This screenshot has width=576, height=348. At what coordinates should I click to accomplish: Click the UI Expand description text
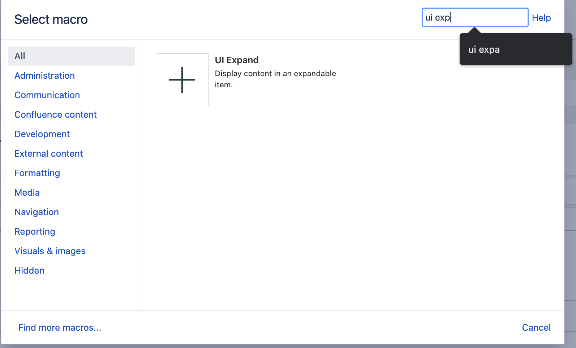(x=275, y=79)
